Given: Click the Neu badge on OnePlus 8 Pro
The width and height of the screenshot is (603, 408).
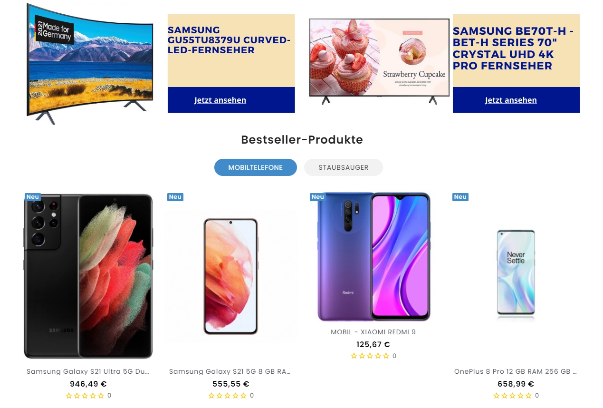Looking at the screenshot, I should tap(460, 197).
